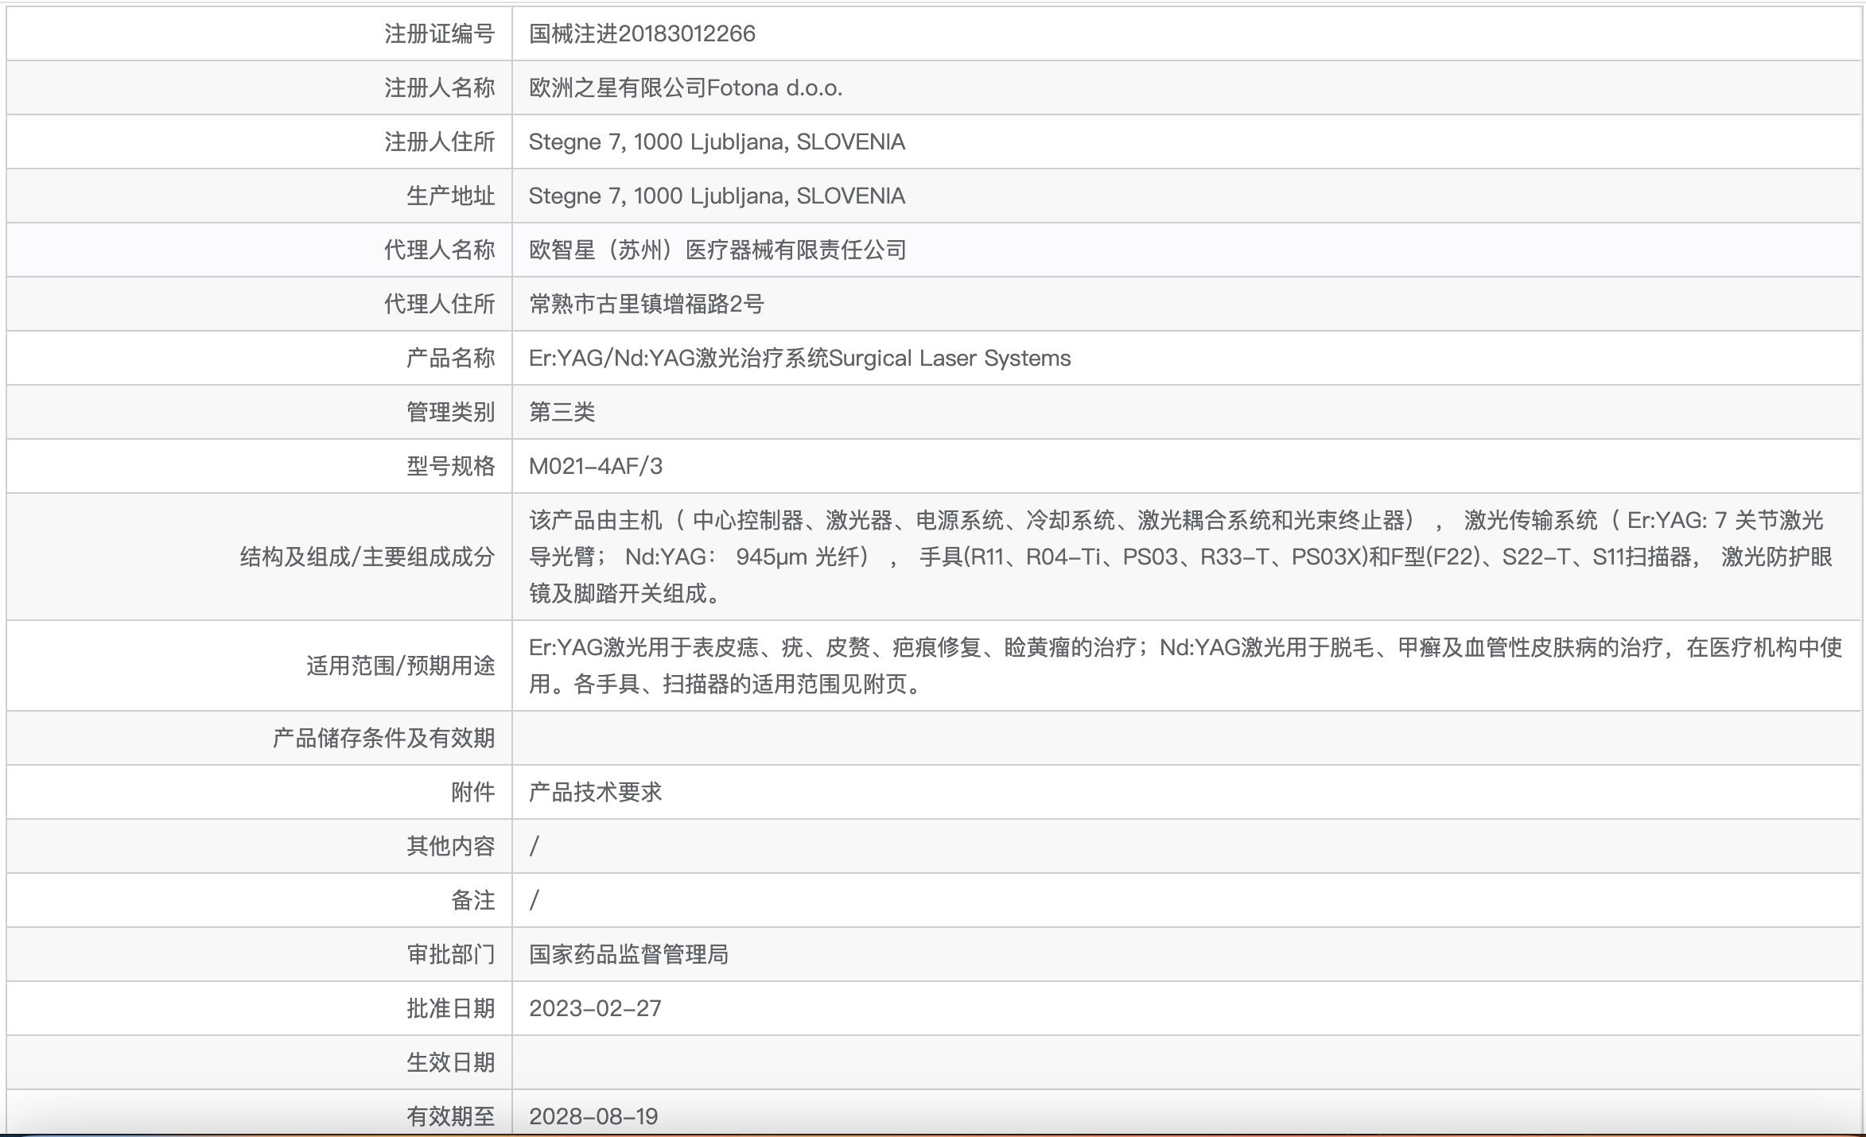
Task: Click the 型号规格 label
Action: click(x=450, y=466)
